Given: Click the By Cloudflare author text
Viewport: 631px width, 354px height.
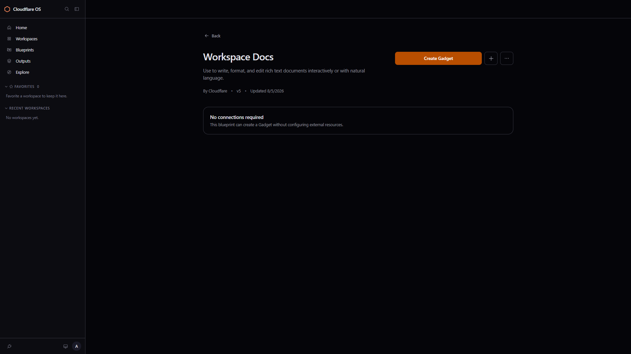Looking at the screenshot, I should click(x=215, y=91).
